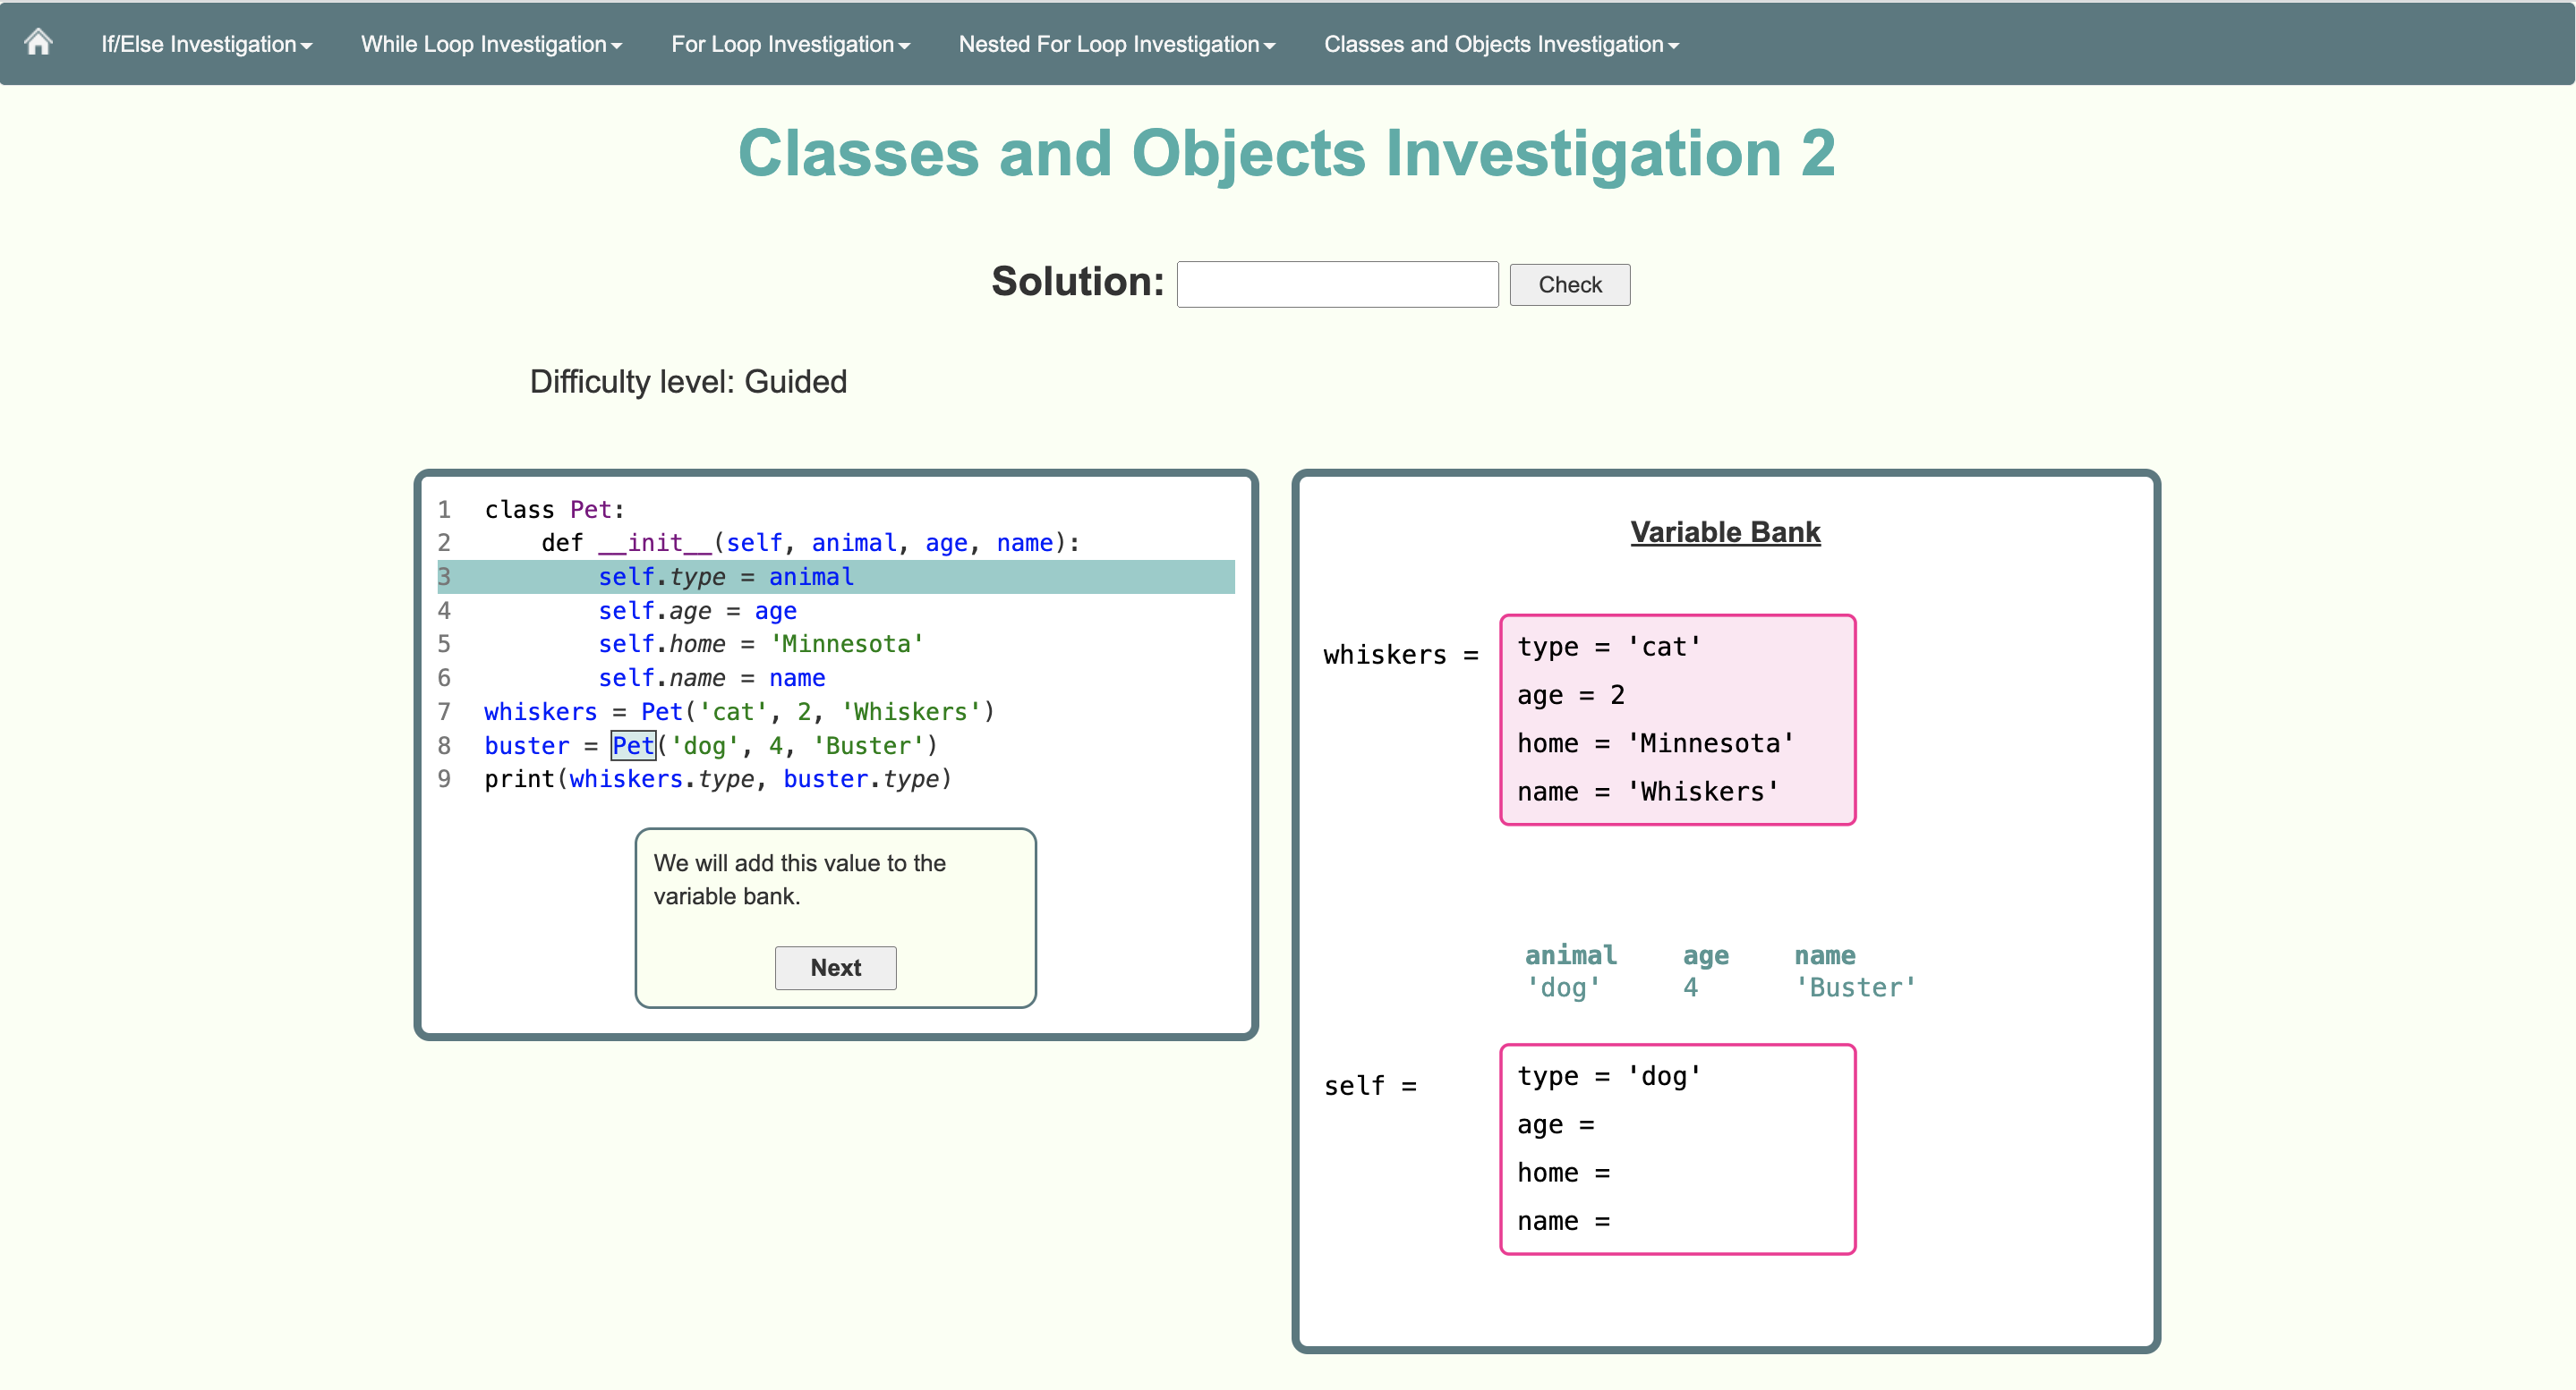Click the self object box in Variable Bank
Viewport: 2576px width, 1390px height.
click(x=1676, y=1148)
